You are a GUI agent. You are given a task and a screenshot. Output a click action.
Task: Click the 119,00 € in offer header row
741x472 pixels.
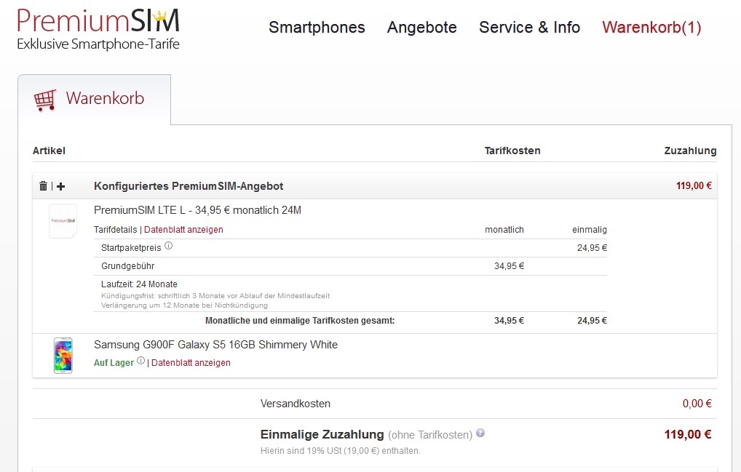coord(694,186)
